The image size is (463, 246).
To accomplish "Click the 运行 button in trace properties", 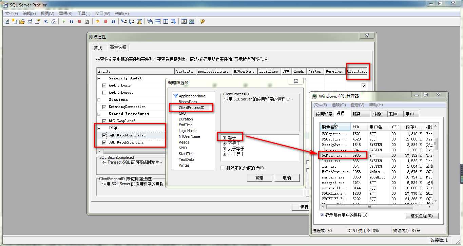I will pos(300,207).
